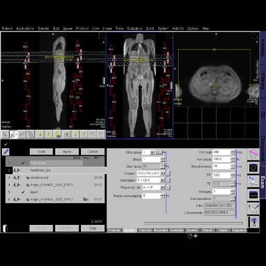Click the Apply button
The width and height of the screenshot is (266, 266).
tap(67, 152)
